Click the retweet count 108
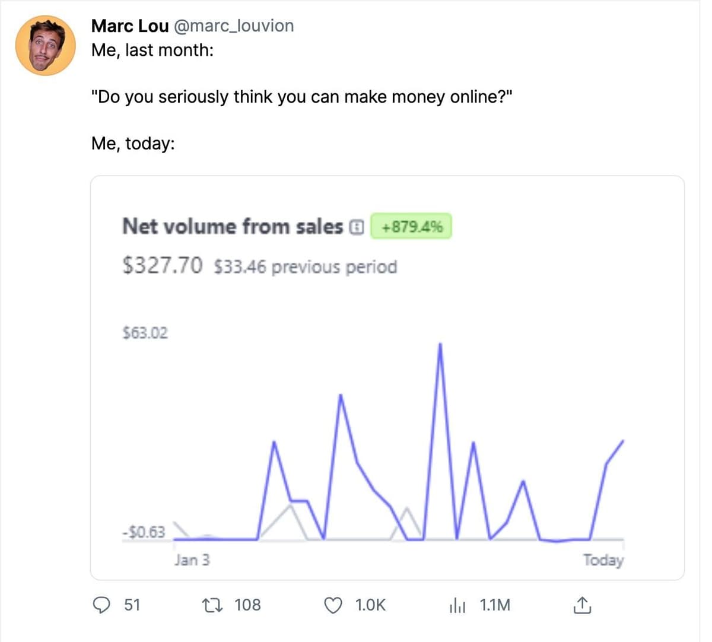The width and height of the screenshot is (712, 642). pos(247,605)
